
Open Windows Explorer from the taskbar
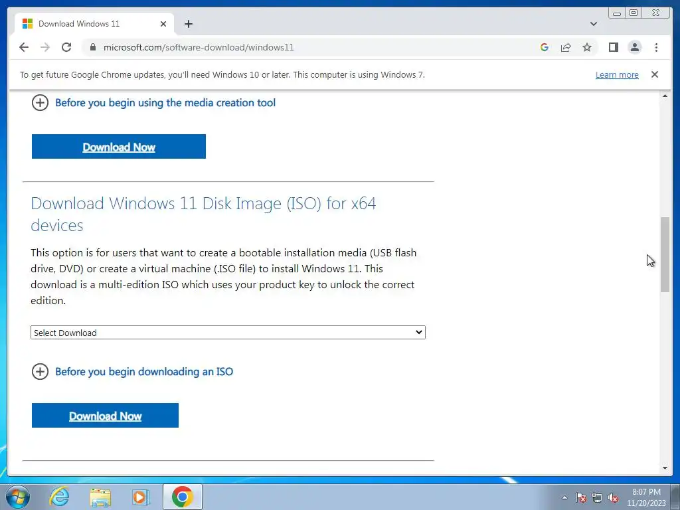pos(100,497)
